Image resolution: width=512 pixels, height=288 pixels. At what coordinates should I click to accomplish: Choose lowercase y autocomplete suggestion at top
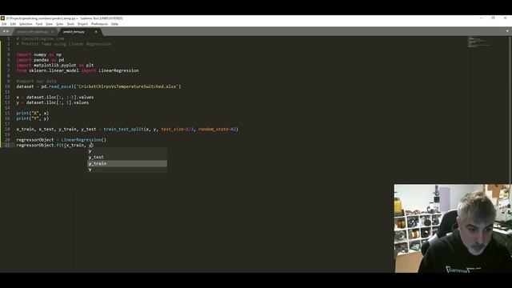[127, 151]
